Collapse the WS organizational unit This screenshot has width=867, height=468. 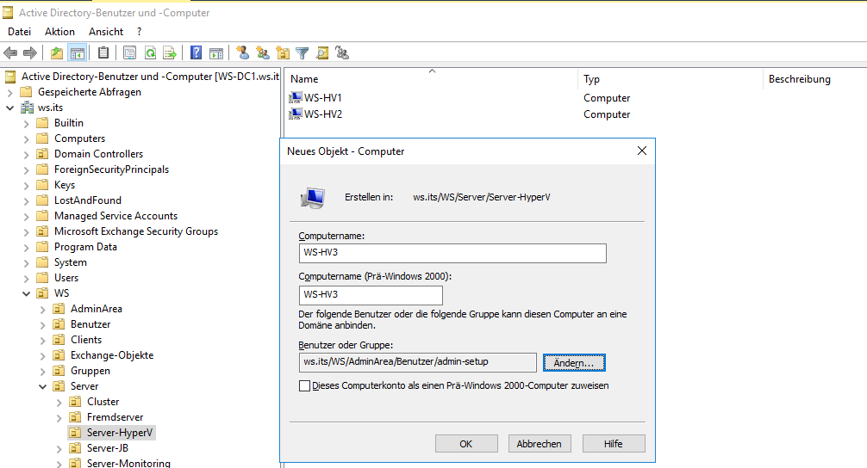tap(26, 293)
